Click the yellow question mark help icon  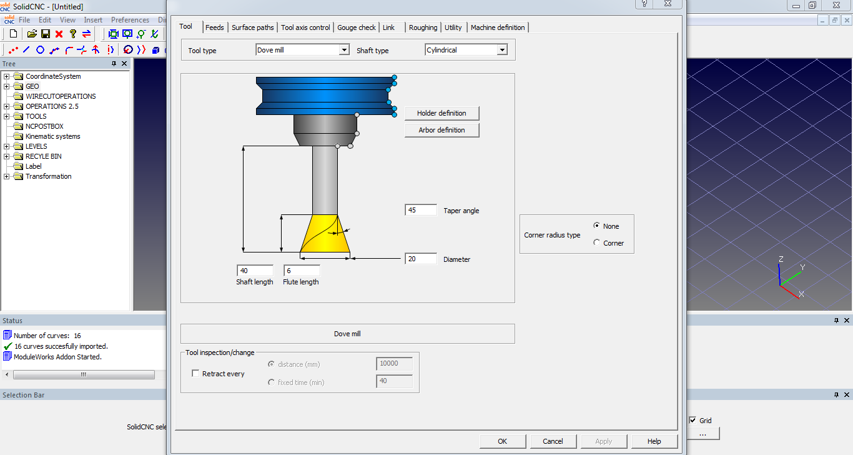tap(73, 34)
